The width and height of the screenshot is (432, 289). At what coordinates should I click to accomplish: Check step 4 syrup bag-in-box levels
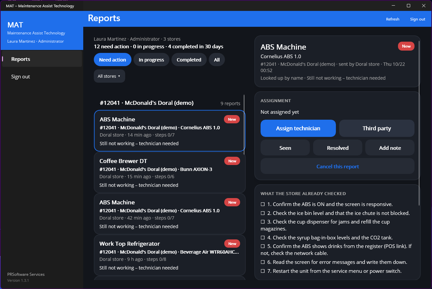pos(263,238)
